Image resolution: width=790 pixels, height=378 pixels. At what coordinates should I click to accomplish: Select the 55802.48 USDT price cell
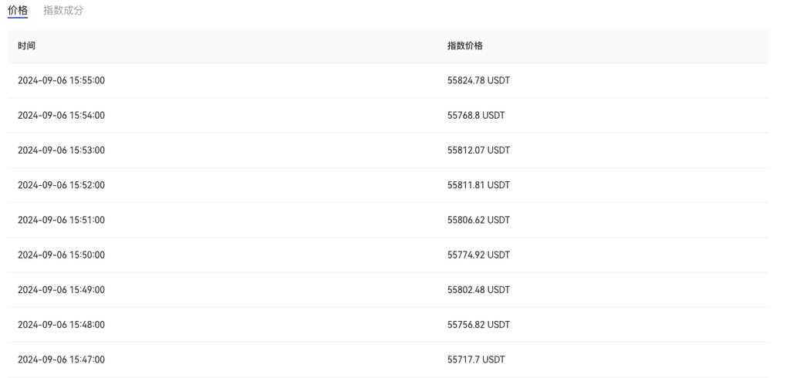478,290
